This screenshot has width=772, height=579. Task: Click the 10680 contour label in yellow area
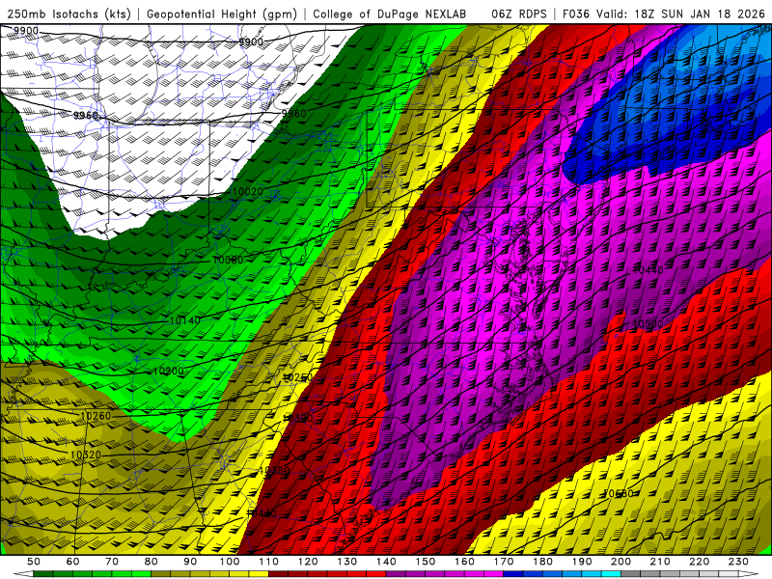pos(618,493)
